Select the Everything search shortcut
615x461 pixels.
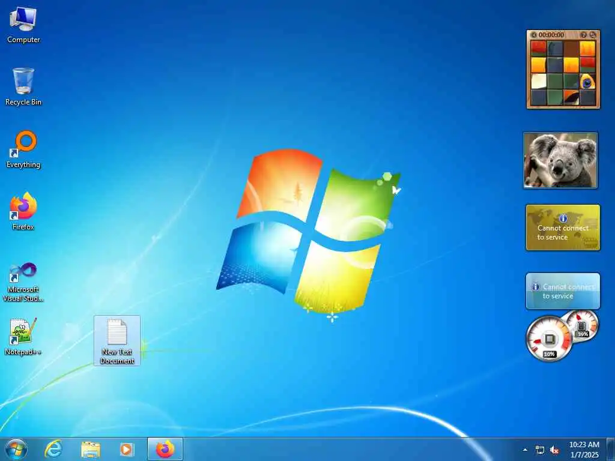point(23,149)
